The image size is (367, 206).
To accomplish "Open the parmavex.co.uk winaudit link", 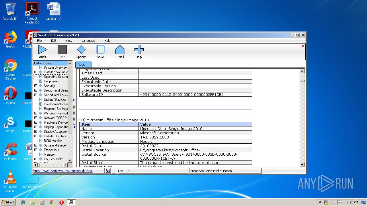I will 63,171.
